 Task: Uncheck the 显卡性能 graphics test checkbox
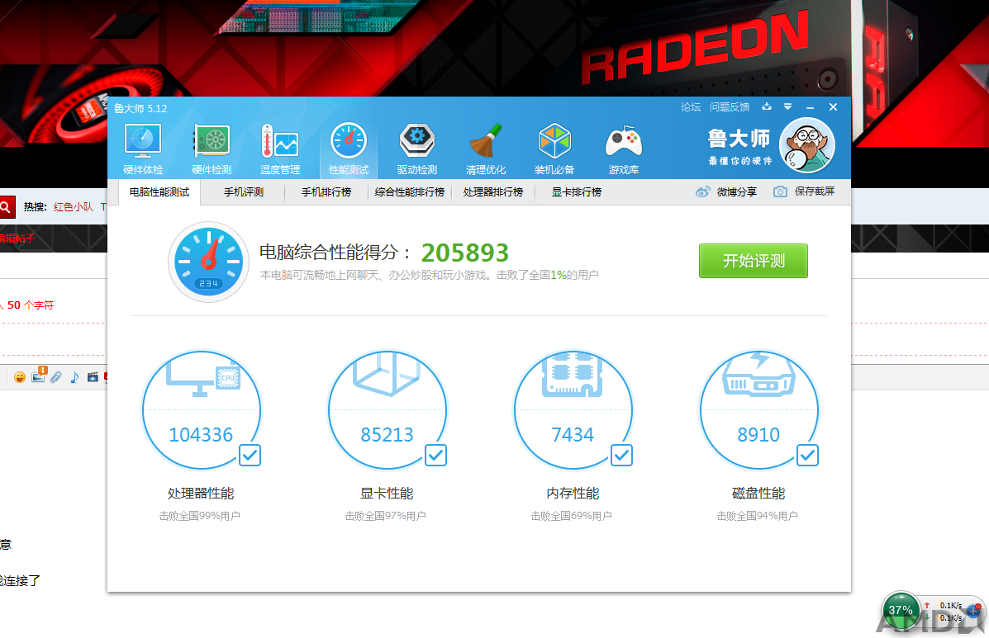coord(436,455)
